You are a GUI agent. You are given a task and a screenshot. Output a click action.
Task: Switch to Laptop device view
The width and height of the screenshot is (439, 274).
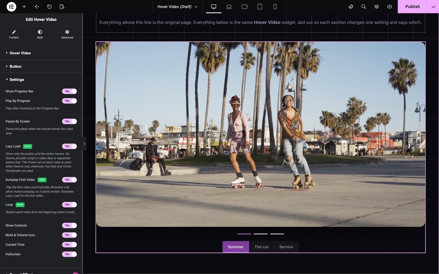[229, 7]
